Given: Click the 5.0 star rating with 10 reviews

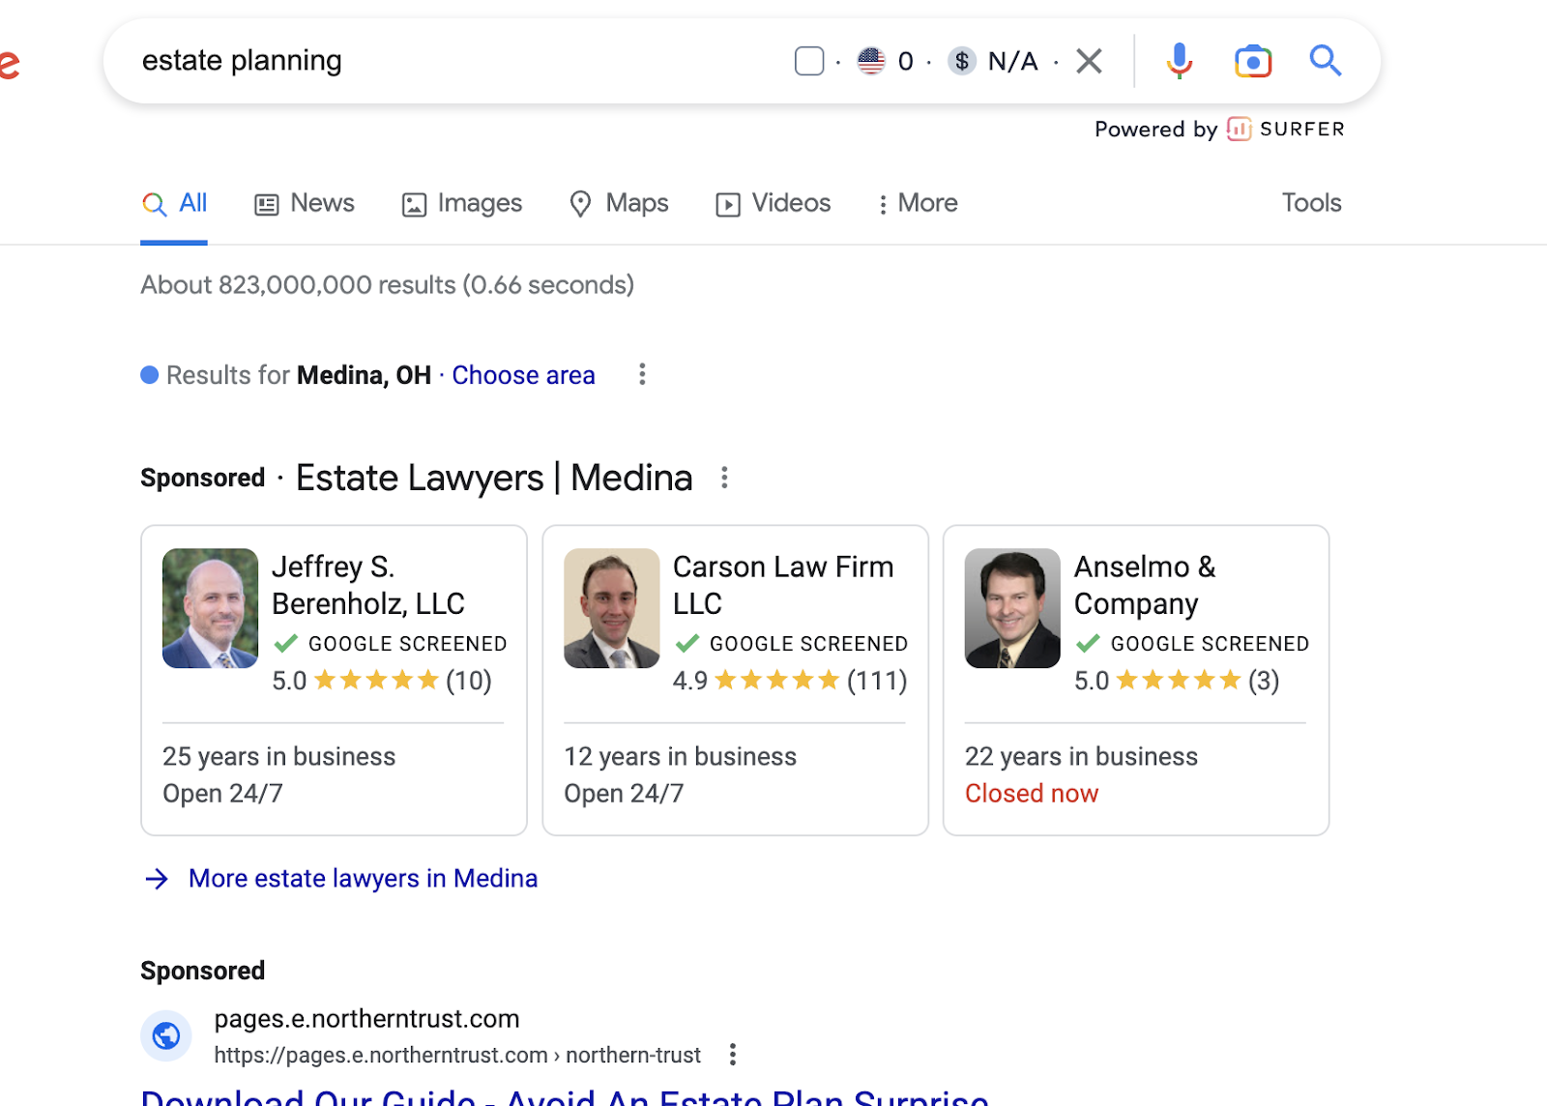Looking at the screenshot, I should point(382,681).
